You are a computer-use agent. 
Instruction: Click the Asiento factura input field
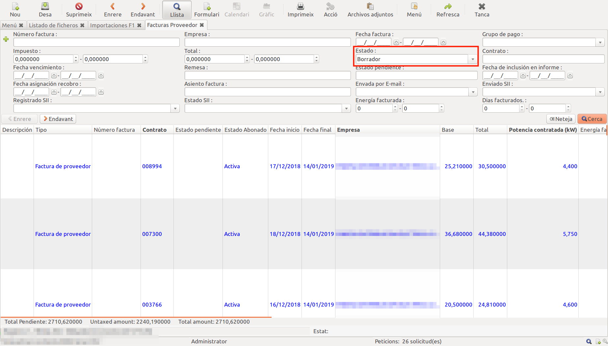(268, 92)
